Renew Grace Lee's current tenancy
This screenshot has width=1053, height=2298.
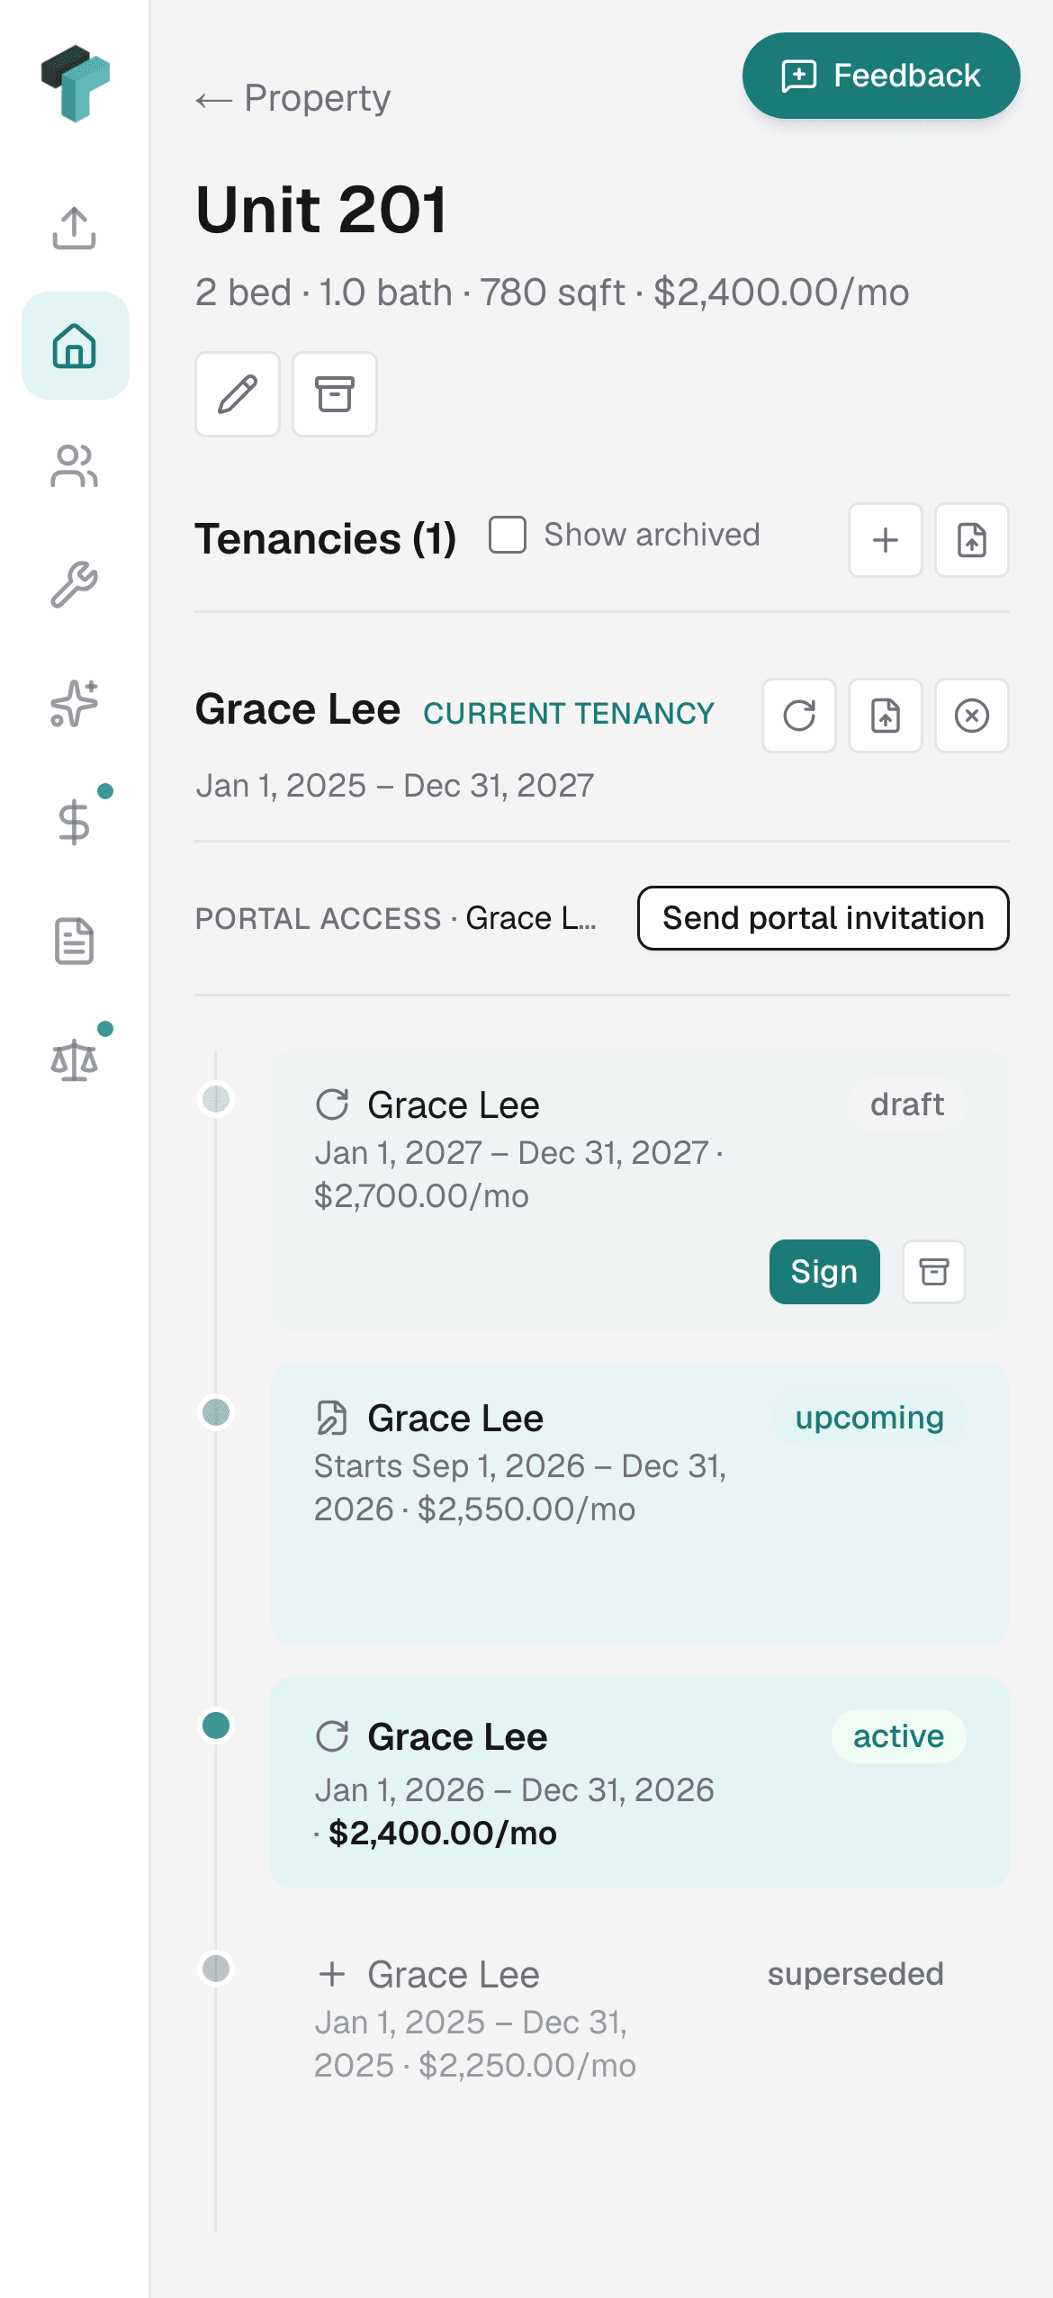(799, 716)
